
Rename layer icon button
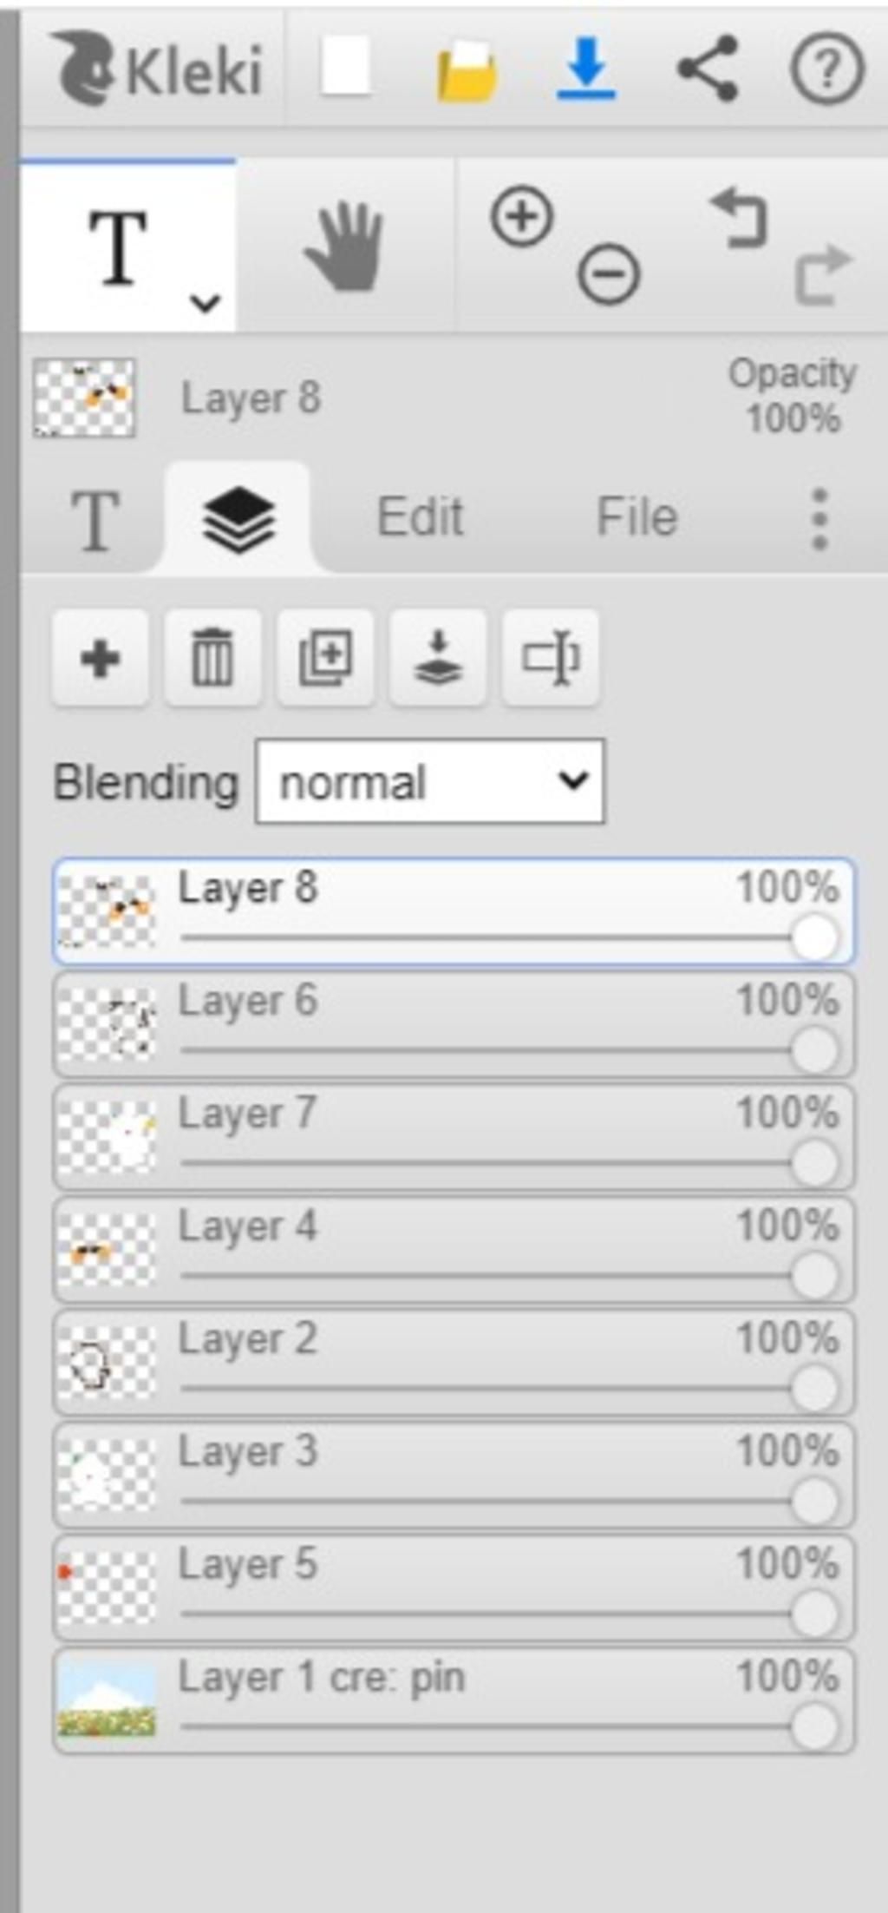pos(551,658)
